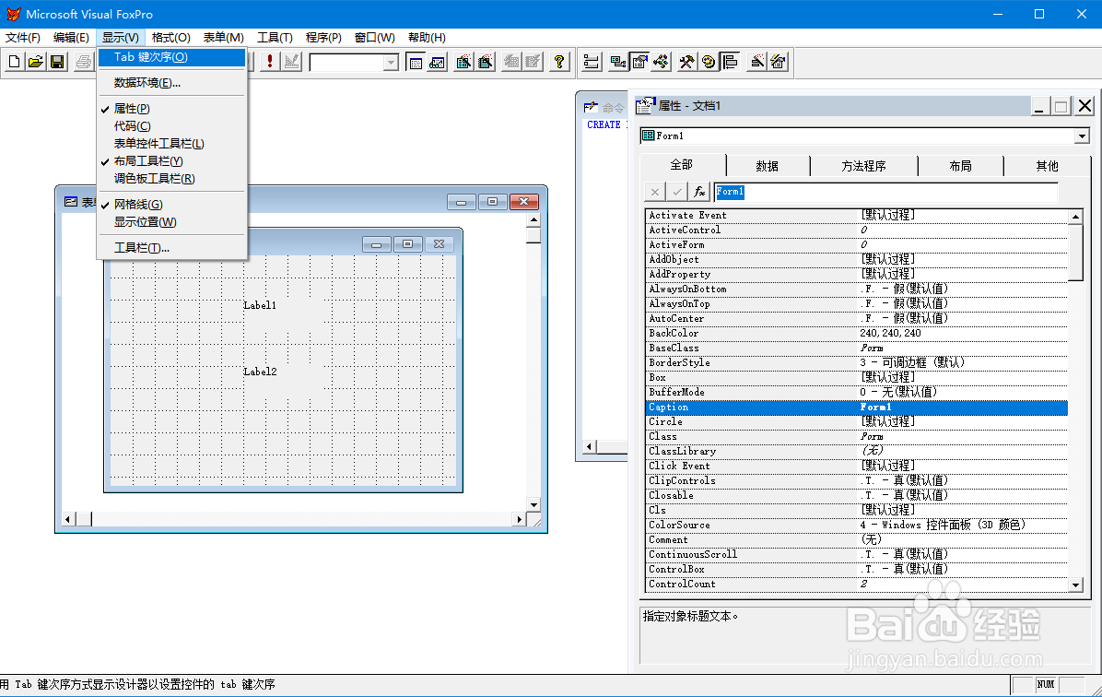Open the 文件(F) menu

point(23,37)
